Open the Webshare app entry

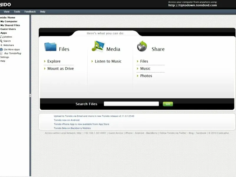(9, 45)
